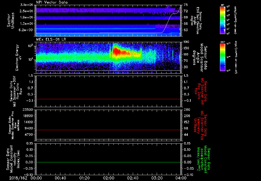Click the "14100" axis tick label
Viewport: 261px width, 181px height.
point(28,122)
